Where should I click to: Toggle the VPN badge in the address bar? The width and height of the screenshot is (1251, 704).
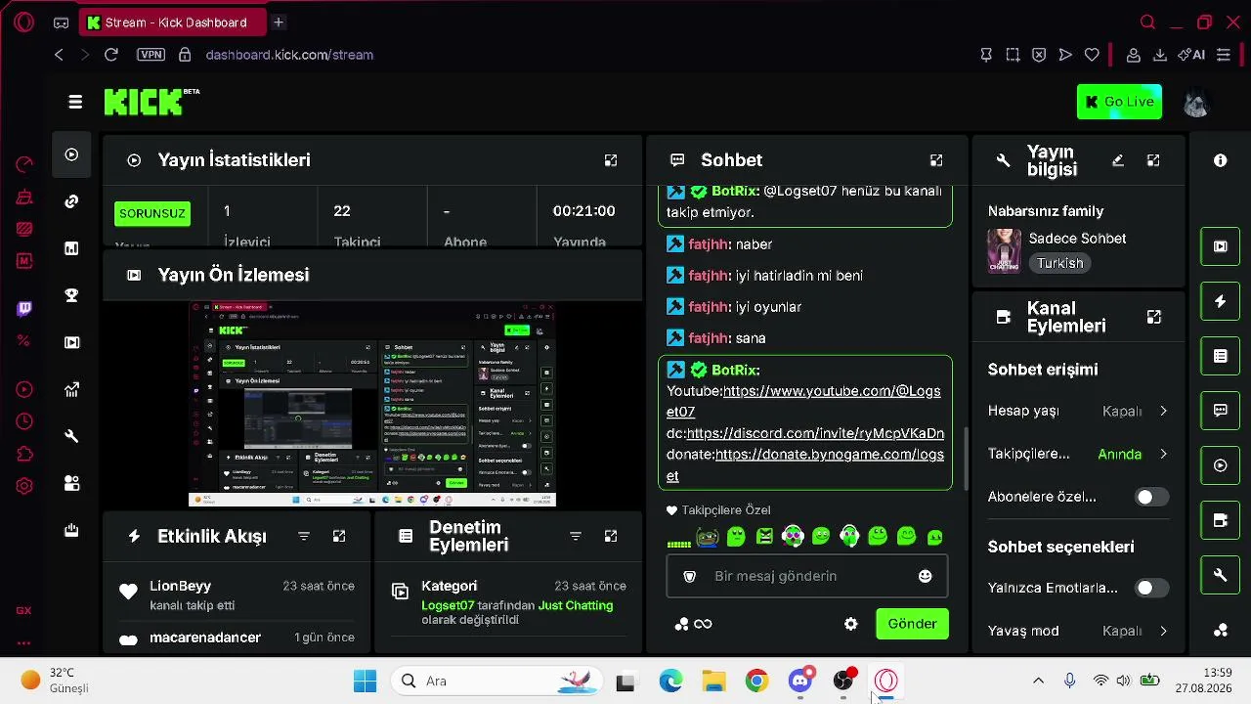pyautogui.click(x=151, y=55)
